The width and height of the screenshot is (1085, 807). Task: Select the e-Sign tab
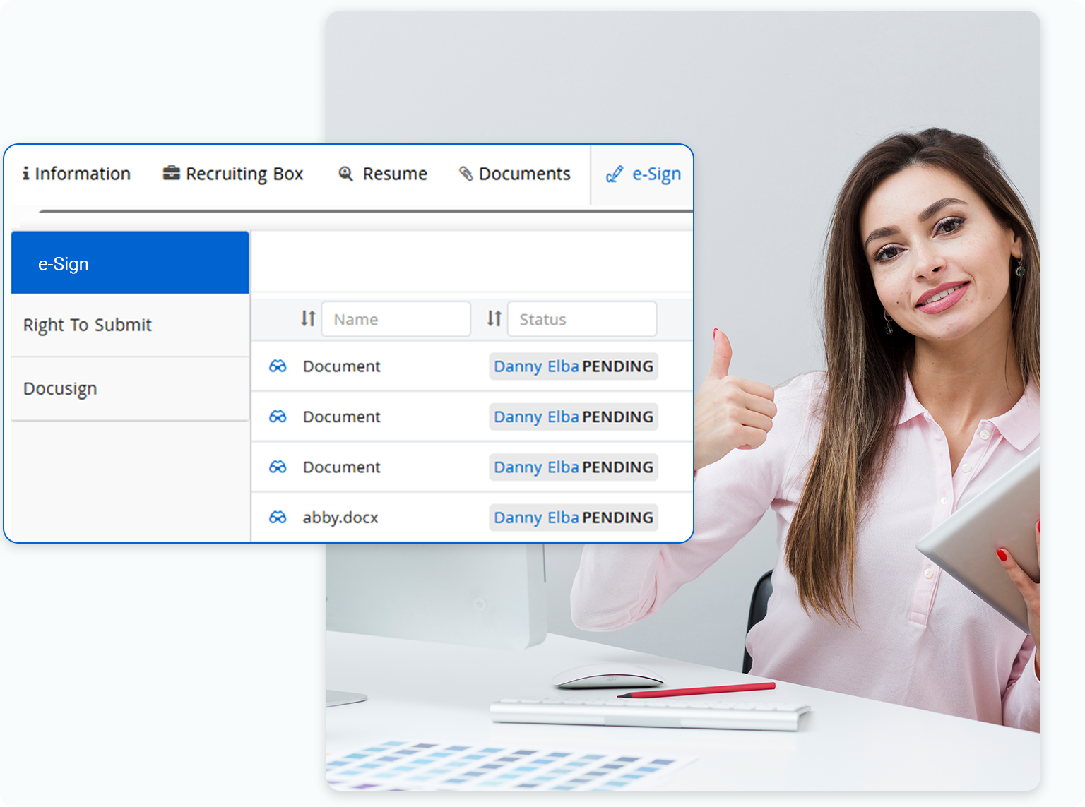point(643,174)
